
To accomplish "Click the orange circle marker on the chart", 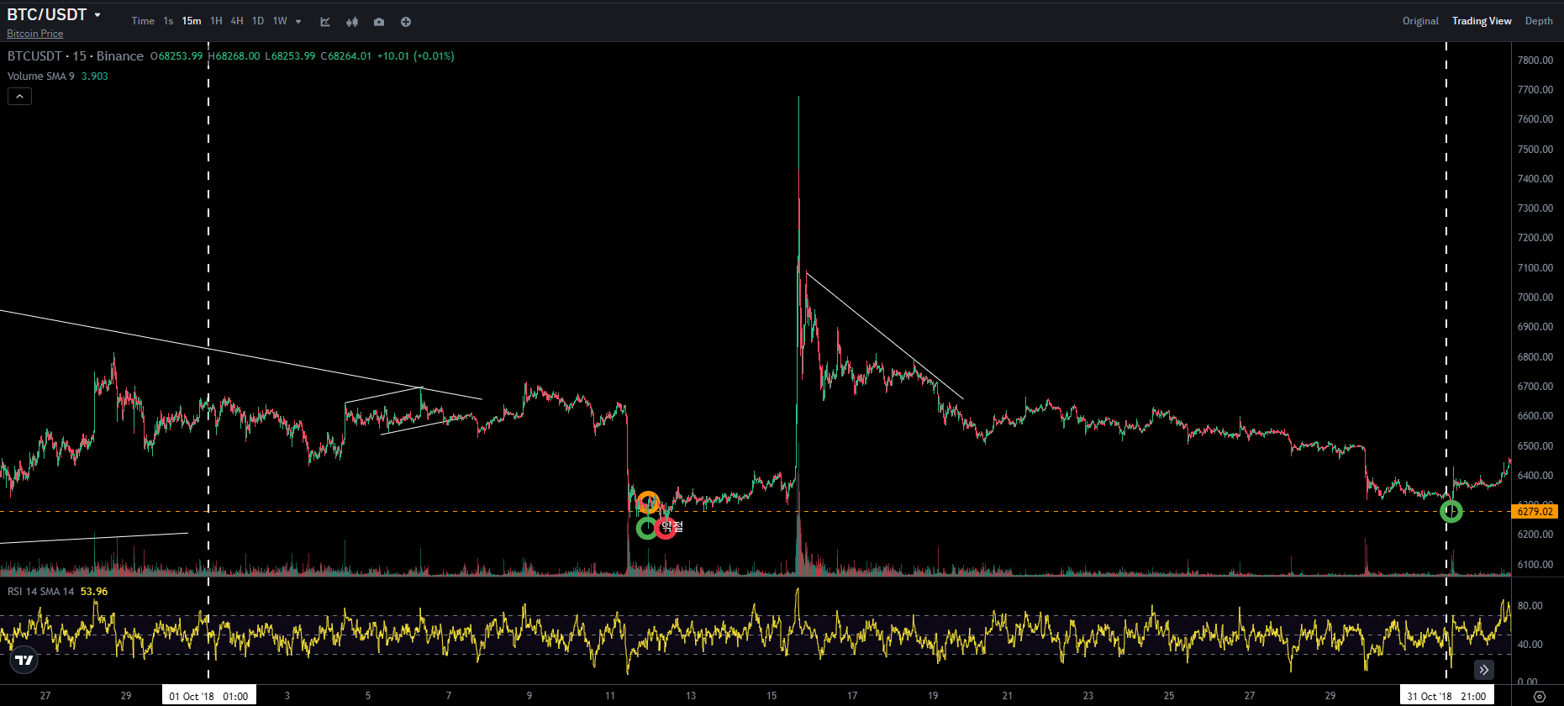I will 648,503.
